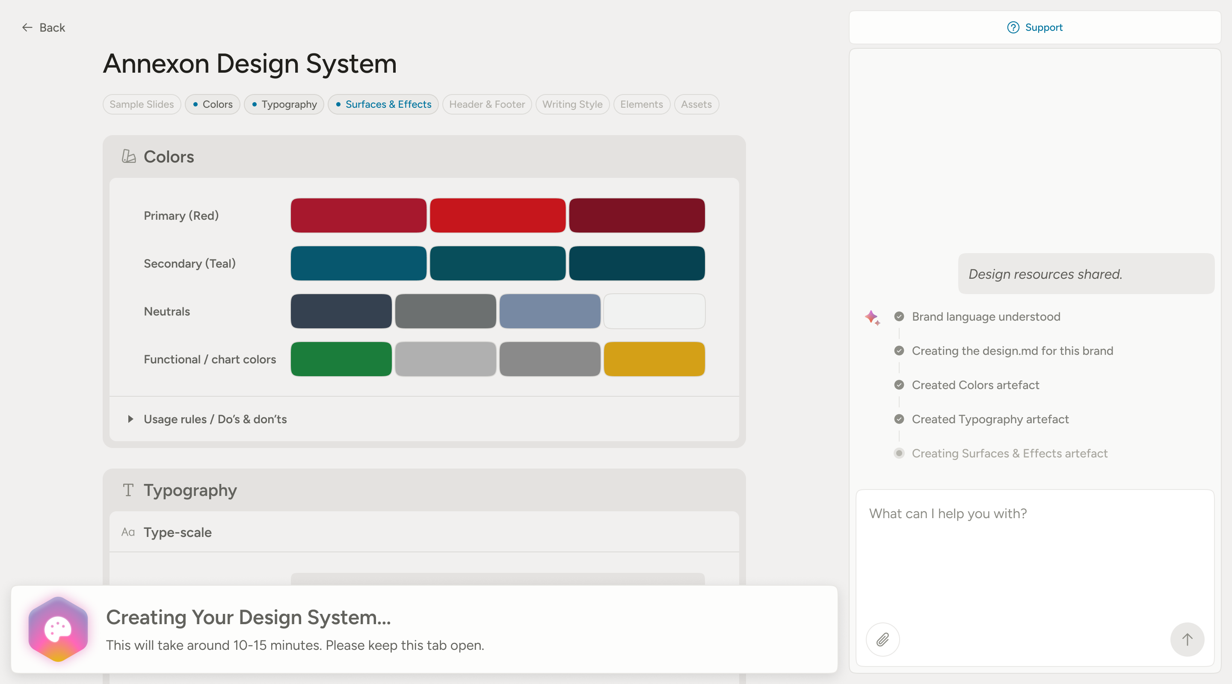Click 'Created Colors artefact' step text

pos(976,385)
